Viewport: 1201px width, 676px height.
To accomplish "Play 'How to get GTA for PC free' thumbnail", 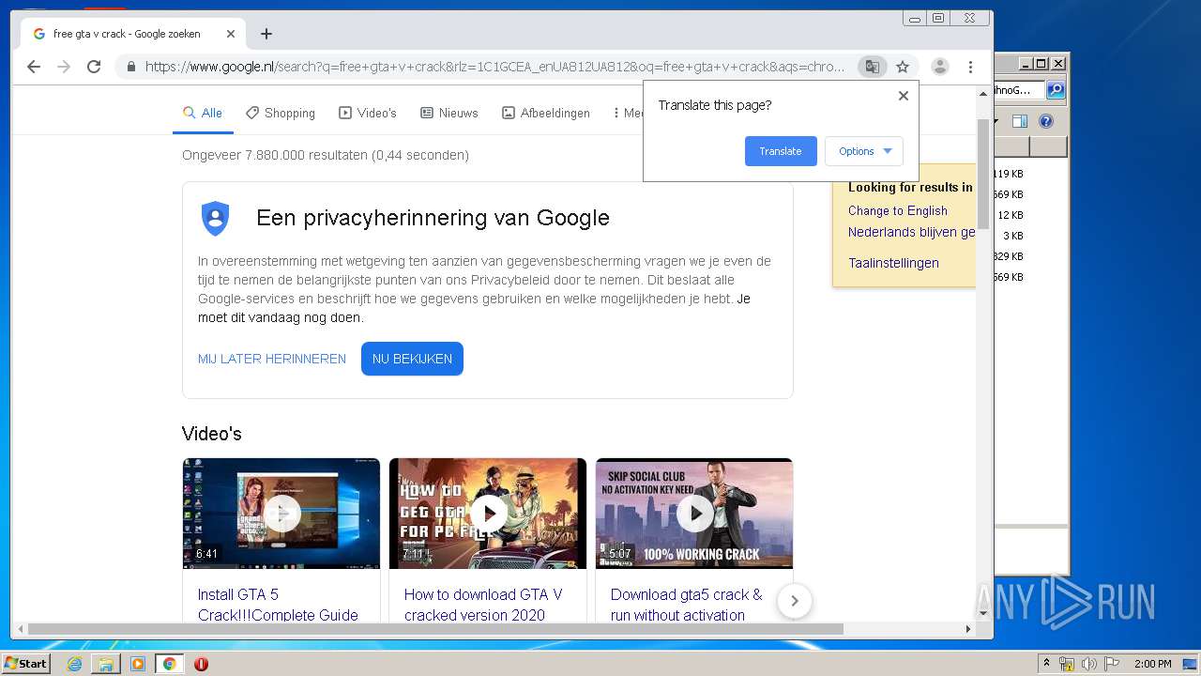I will (x=488, y=514).
